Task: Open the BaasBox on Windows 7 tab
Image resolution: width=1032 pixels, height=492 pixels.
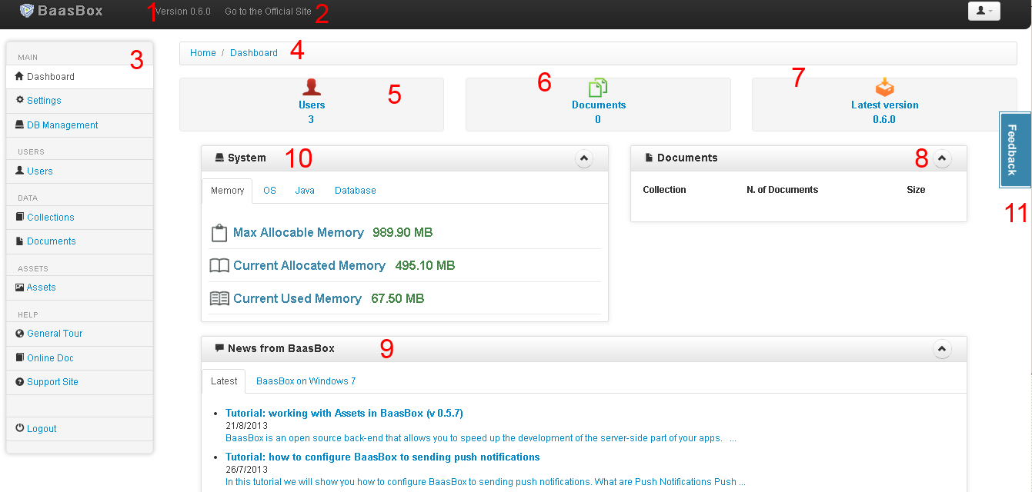Action: [x=306, y=381]
